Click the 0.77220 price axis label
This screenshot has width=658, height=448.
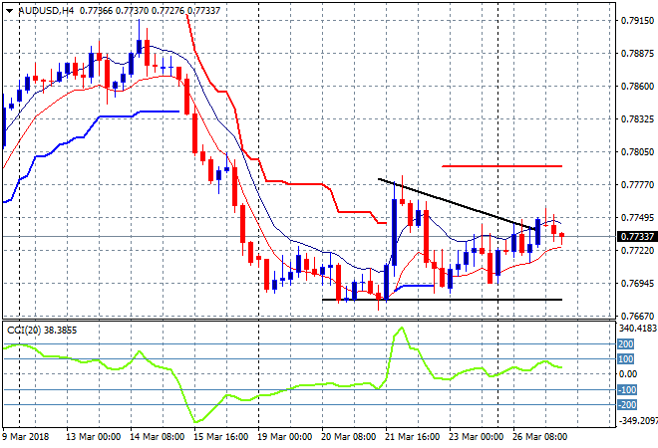tap(637, 251)
